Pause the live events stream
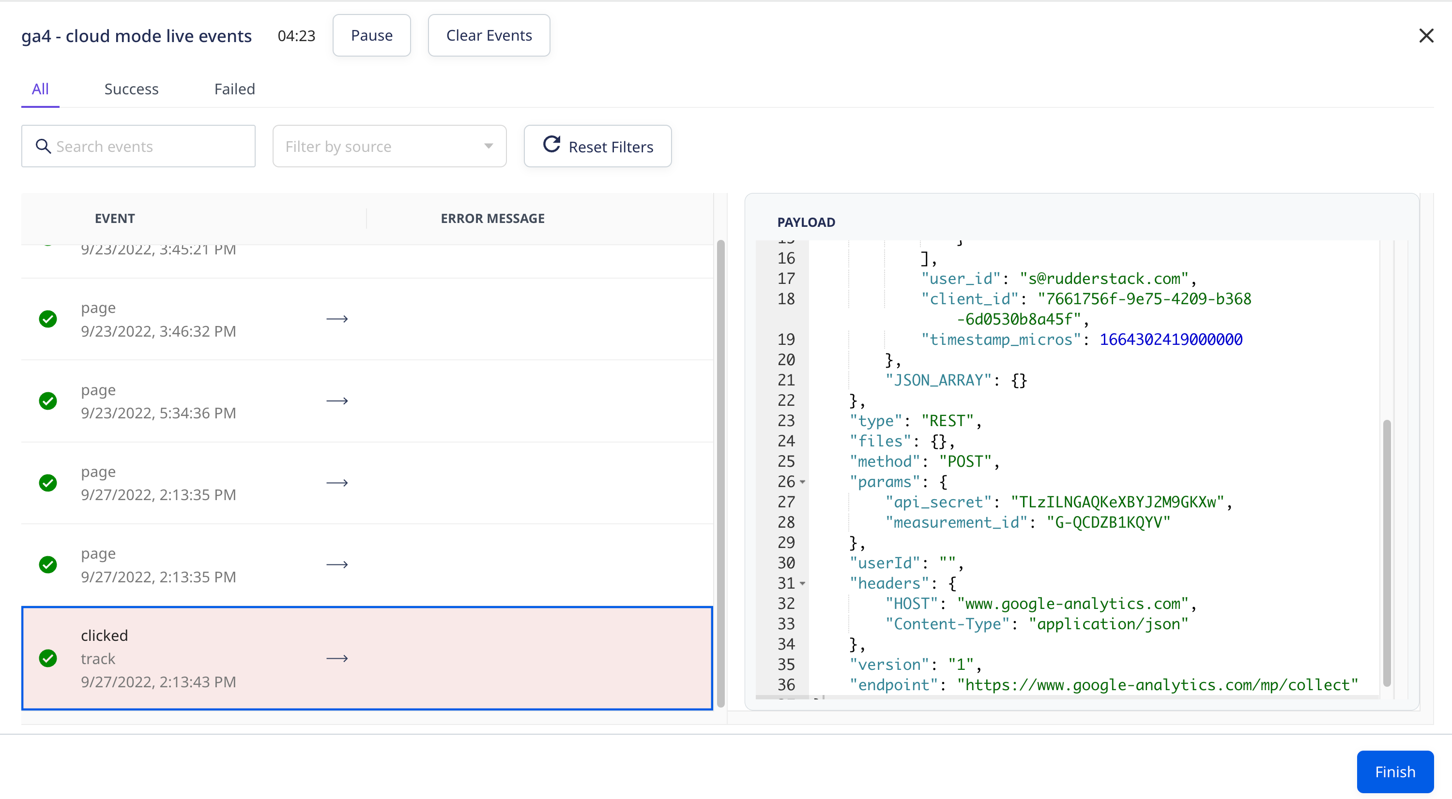 (371, 35)
